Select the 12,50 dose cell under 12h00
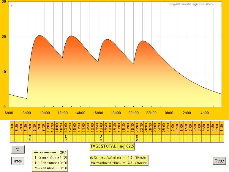The width and height of the screenshot is (229, 172). tap(66, 139)
